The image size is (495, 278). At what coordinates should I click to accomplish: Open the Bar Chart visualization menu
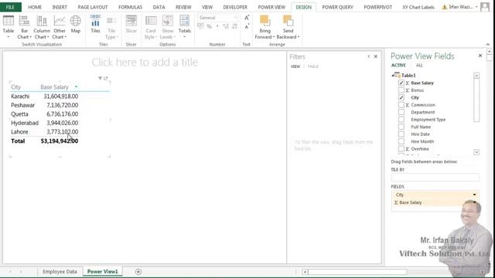pyautogui.click(x=24, y=27)
